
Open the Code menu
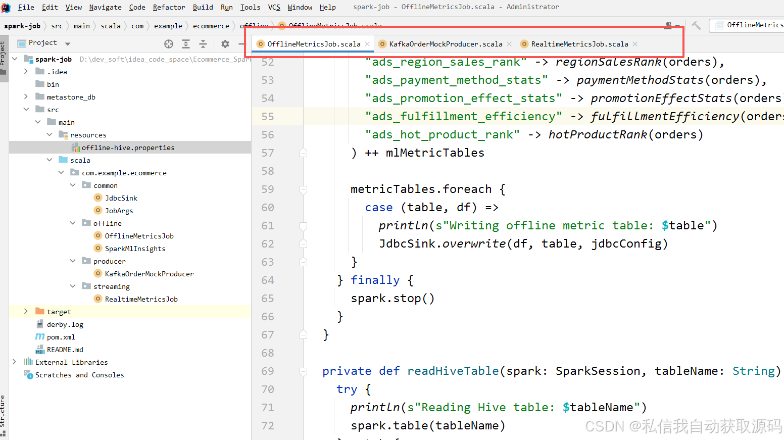[137, 7]
